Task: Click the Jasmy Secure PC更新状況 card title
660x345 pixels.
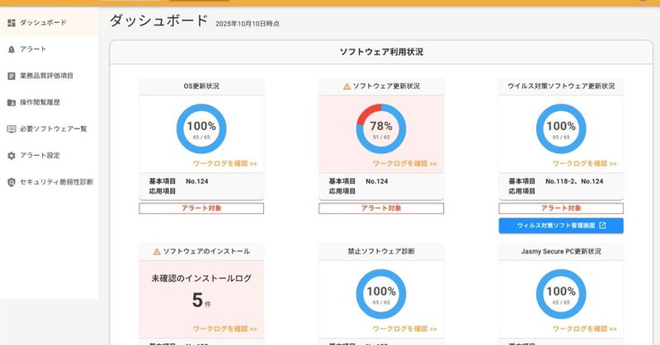Action: 561,251
